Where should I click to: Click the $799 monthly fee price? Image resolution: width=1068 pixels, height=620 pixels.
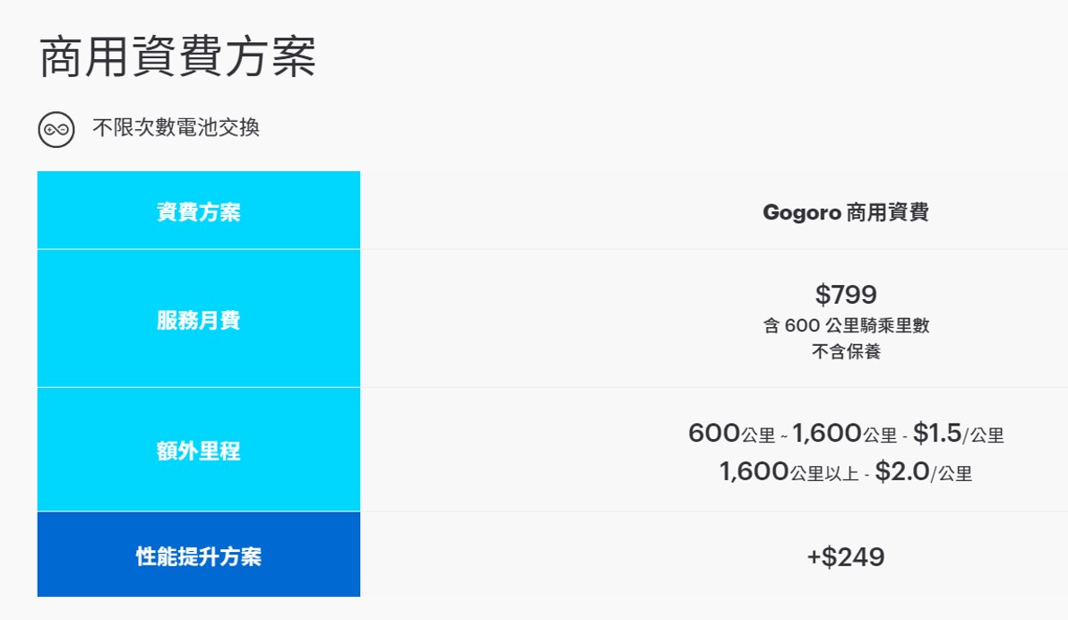tap(846, 294)
